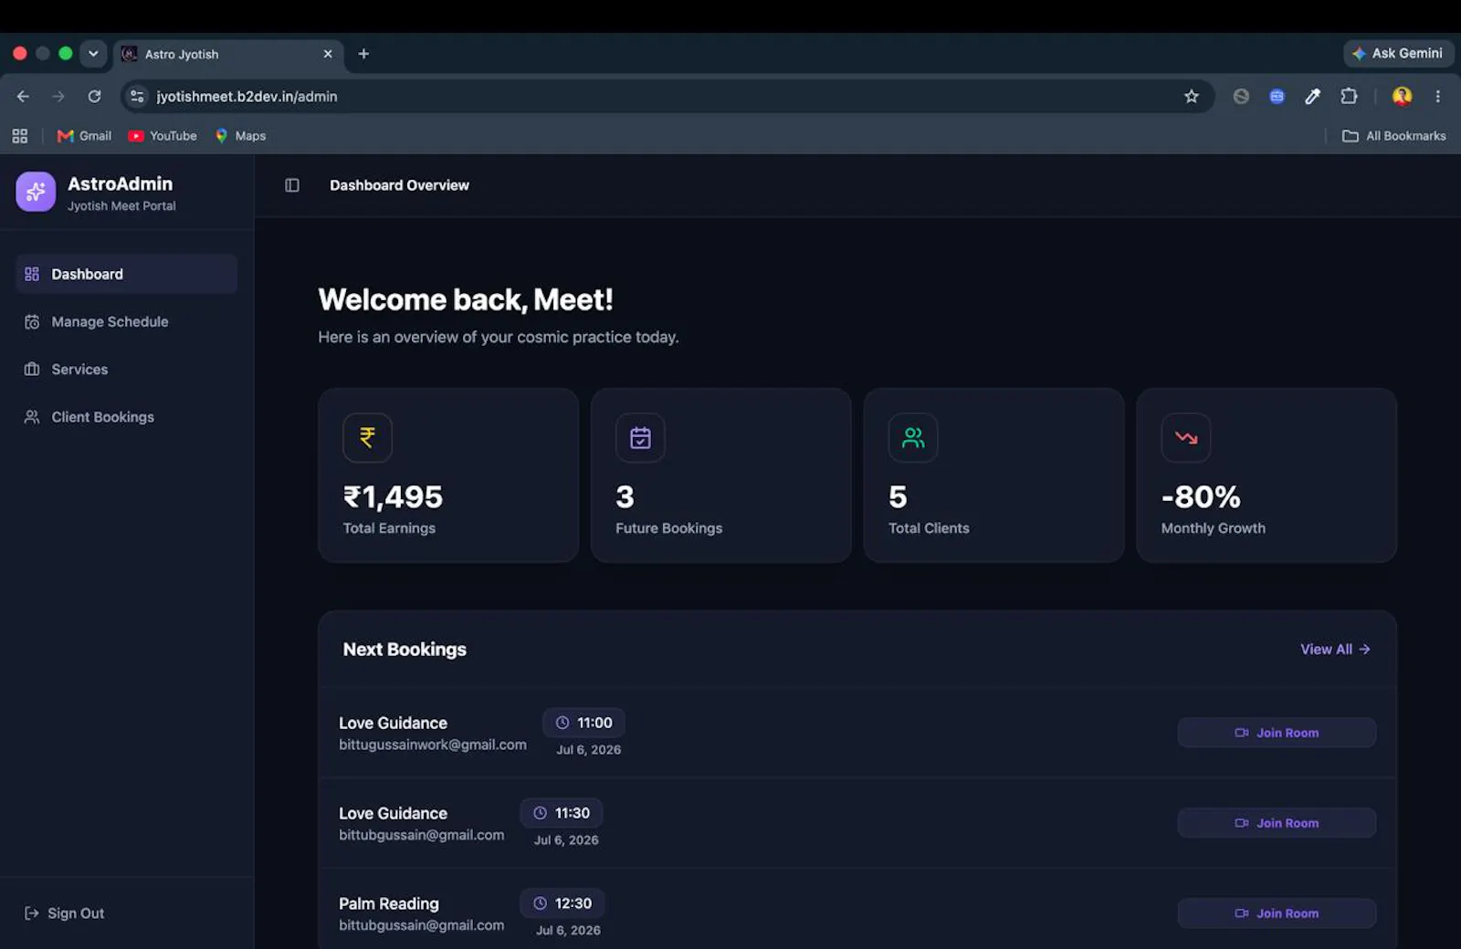The height and width of the screenshot is (949, 1461).
Task: Click the AstroAdmin sparkle logo
Action: tap(36, 192)
